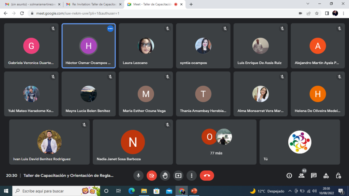
Task: Show the participants list with 92 people
Action: point(301,176)
